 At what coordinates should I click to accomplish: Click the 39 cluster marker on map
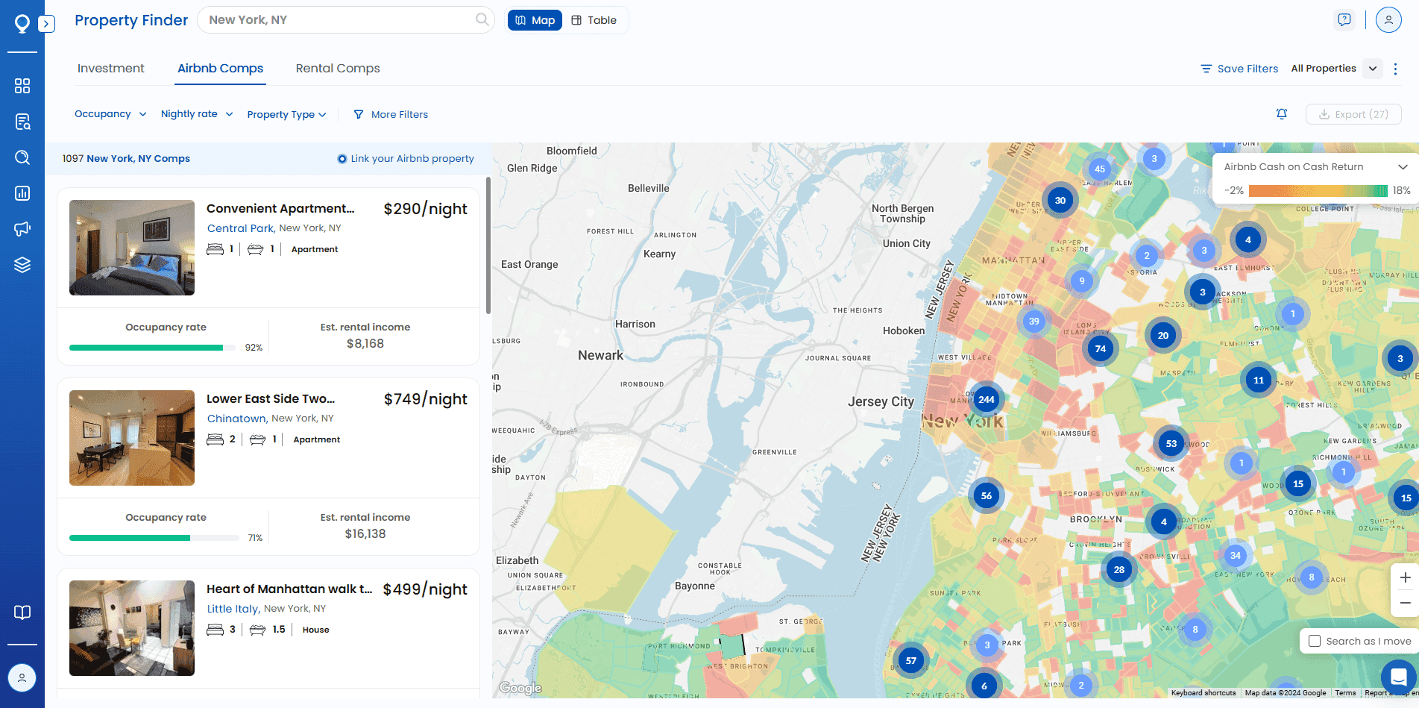[x=1033, y=322]
